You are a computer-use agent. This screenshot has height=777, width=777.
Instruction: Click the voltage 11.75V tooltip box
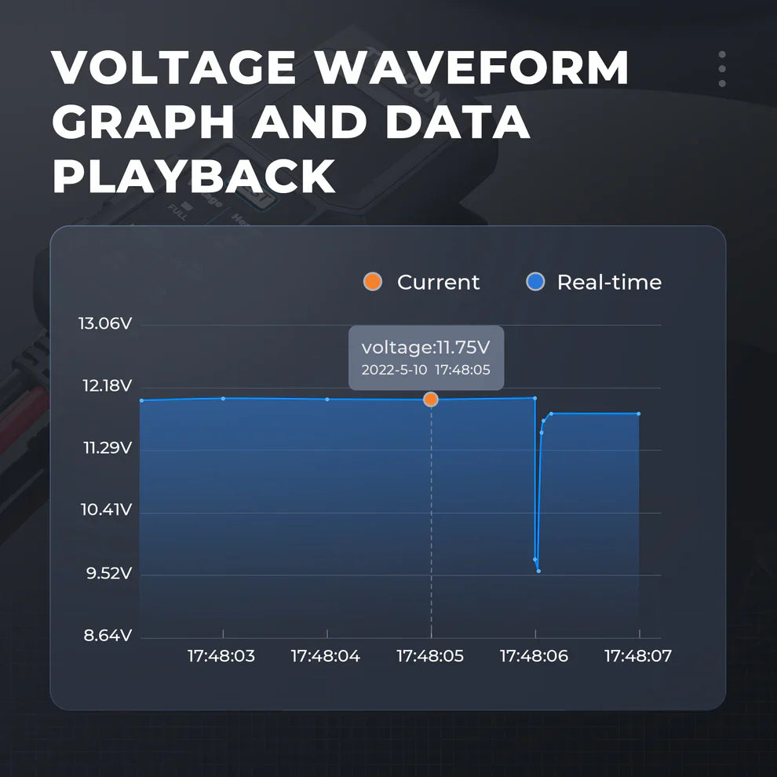point(426,357)
